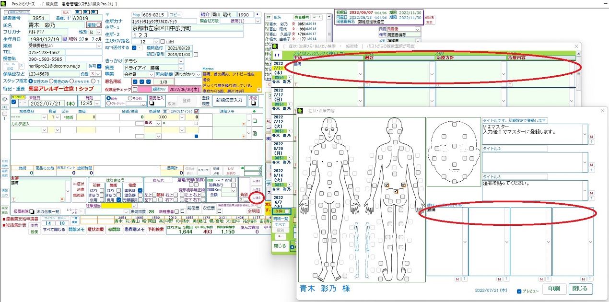Screen dimensions: 609x302
Task: Toggle the 許可 checkbox beside the email
Action: coord(99,66)
